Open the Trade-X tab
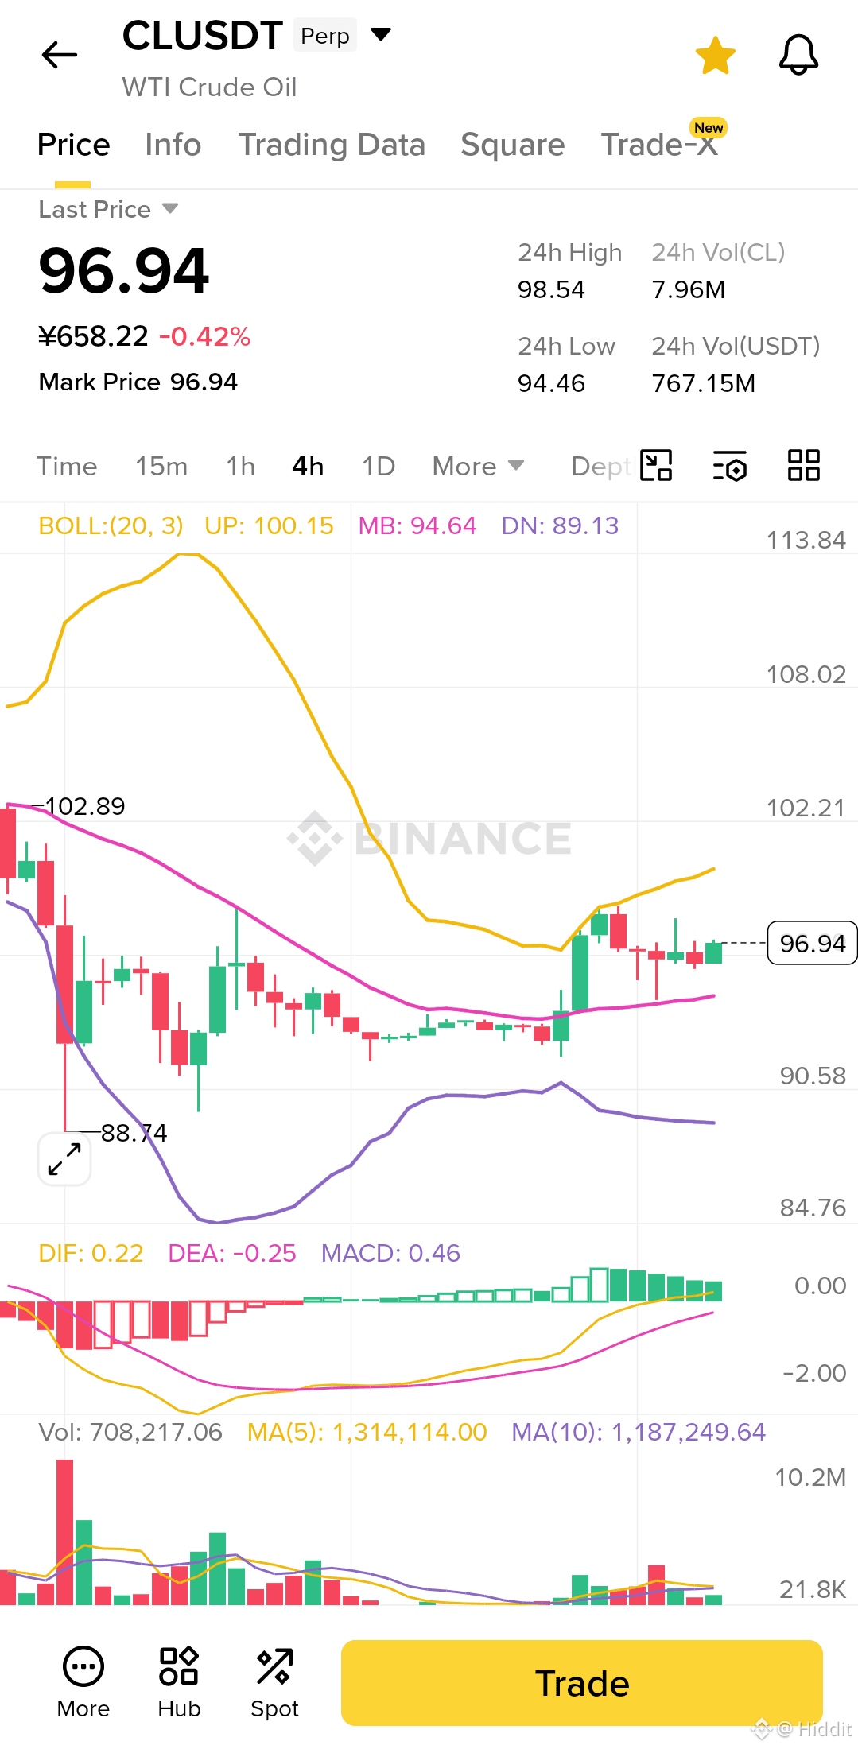This screenshot has width=858, height=1749. coord(659,145)
